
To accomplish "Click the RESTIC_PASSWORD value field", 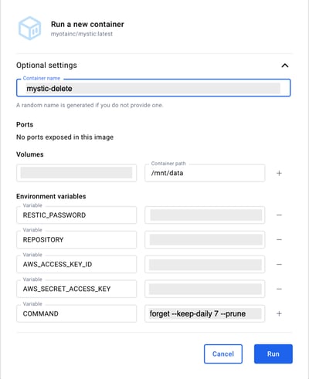I will point(205,215).
